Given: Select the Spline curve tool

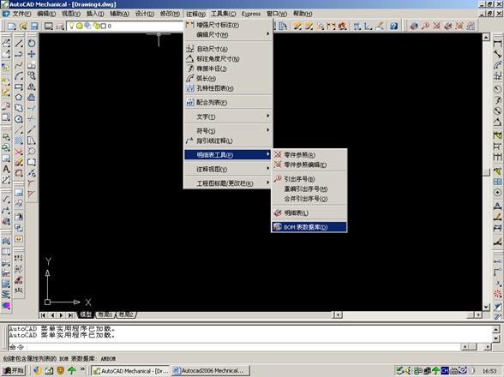Looking at the screenshot, I should [x=19, y=65].
